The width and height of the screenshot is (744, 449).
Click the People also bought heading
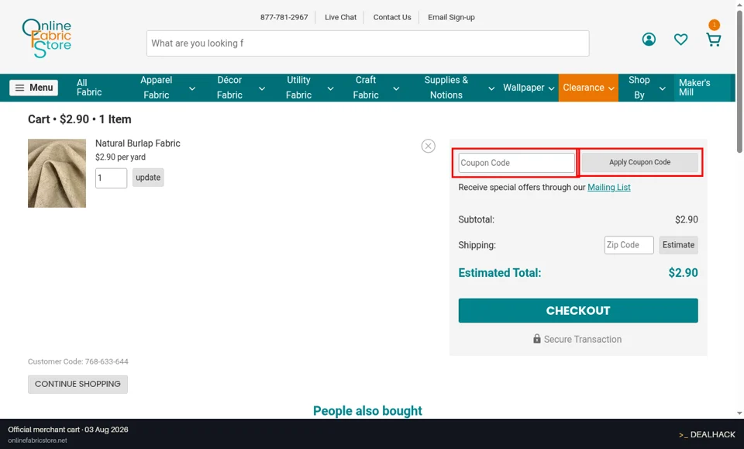click(x=367, y=411)
